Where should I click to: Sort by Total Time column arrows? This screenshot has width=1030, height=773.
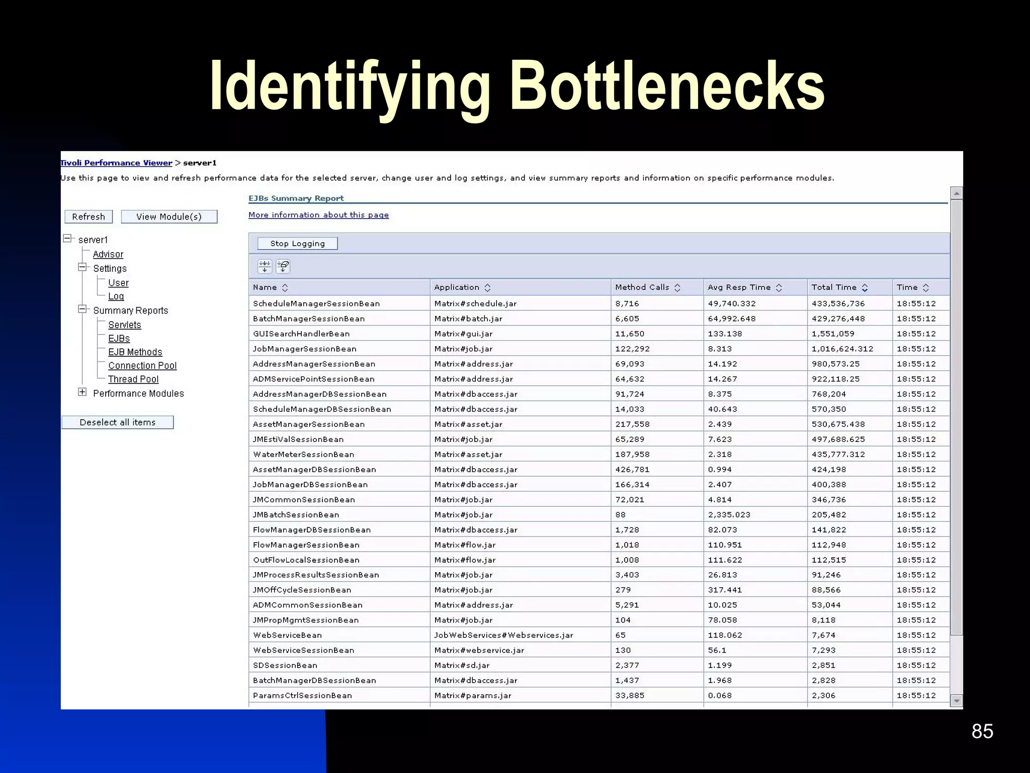pyautogui.click(x=865, y=287)
